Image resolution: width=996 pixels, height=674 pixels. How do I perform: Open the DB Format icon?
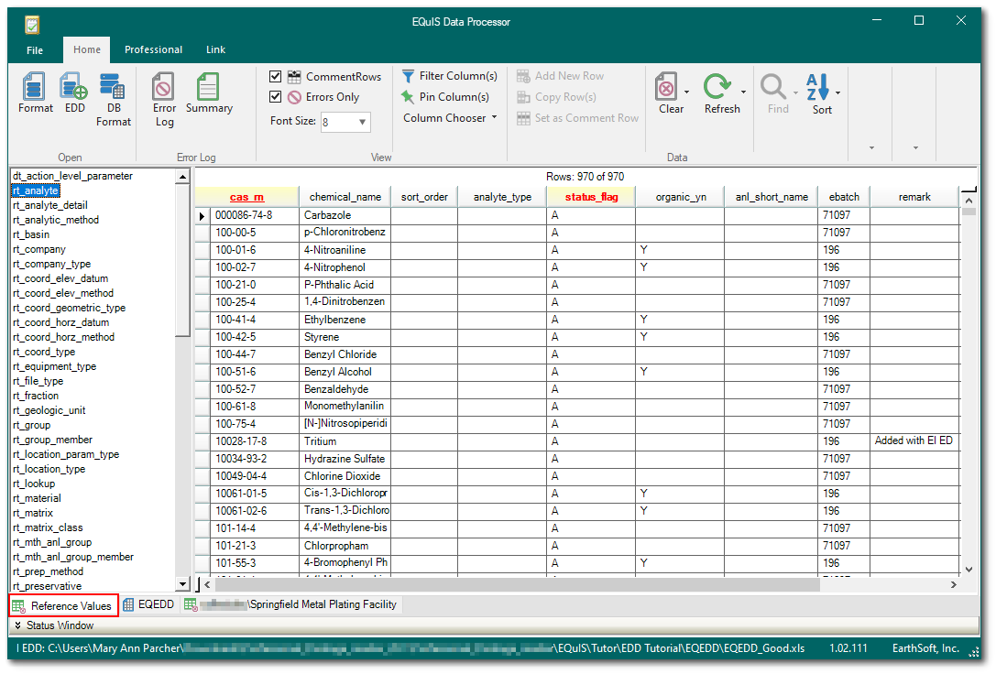(x=113, y=88)
